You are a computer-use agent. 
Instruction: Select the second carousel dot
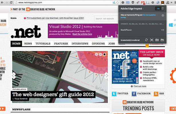(x=100, y=54)
